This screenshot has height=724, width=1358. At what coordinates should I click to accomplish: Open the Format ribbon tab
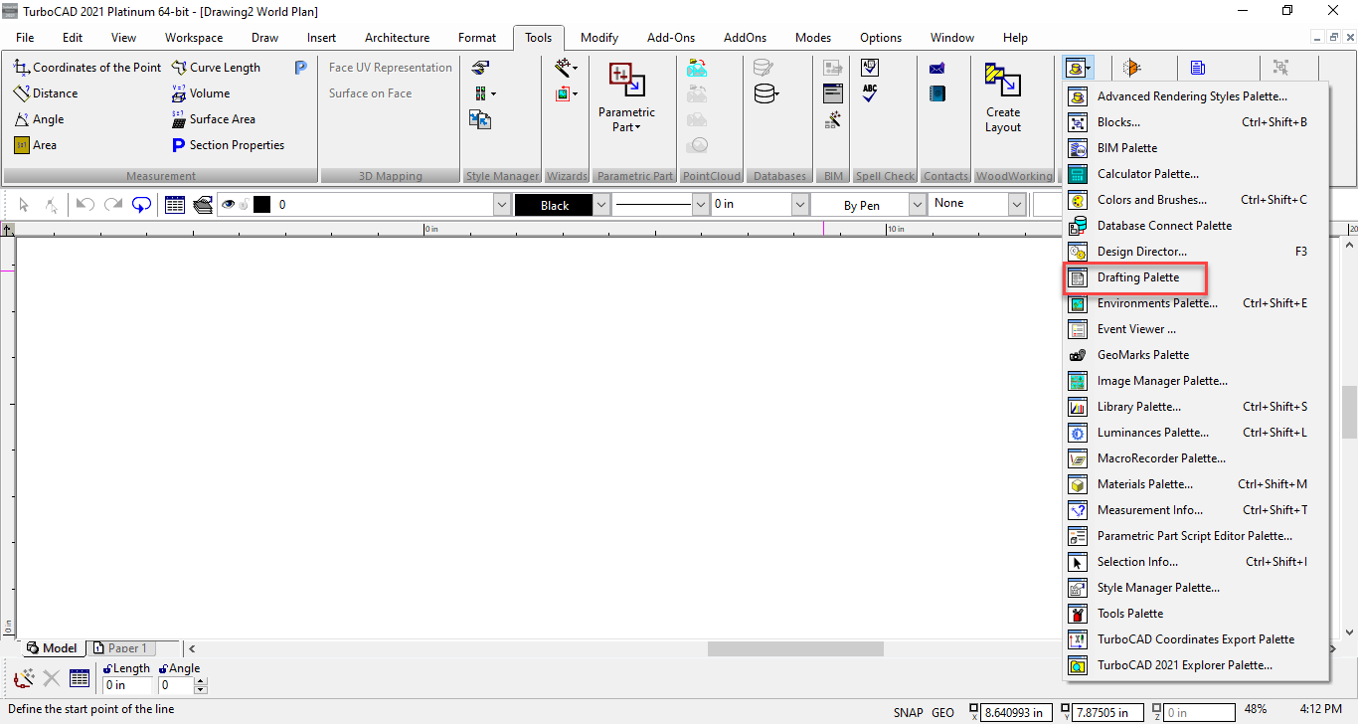[x=477, y=38]
